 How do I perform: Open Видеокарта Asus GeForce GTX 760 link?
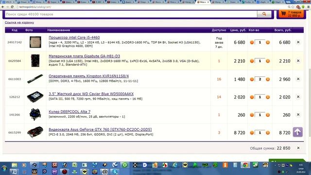pos(100,130)
